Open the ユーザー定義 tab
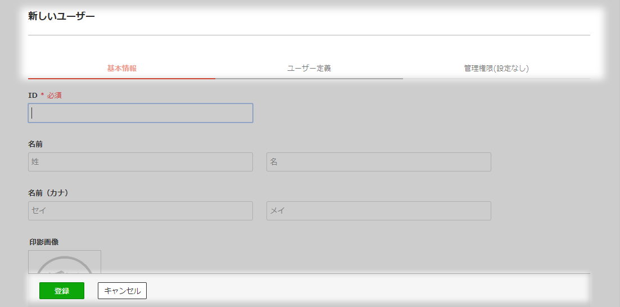 coord(309,68)
